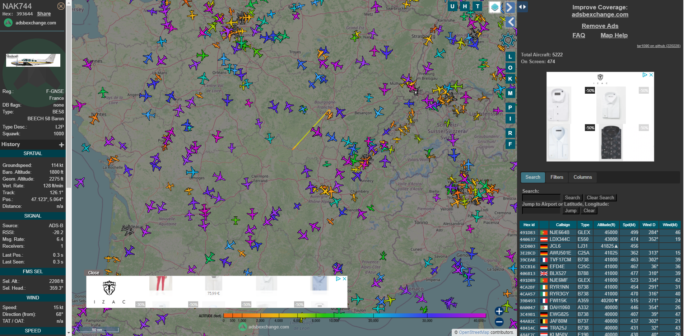
Task: Click the Search text input field
Action: point(541,198)
